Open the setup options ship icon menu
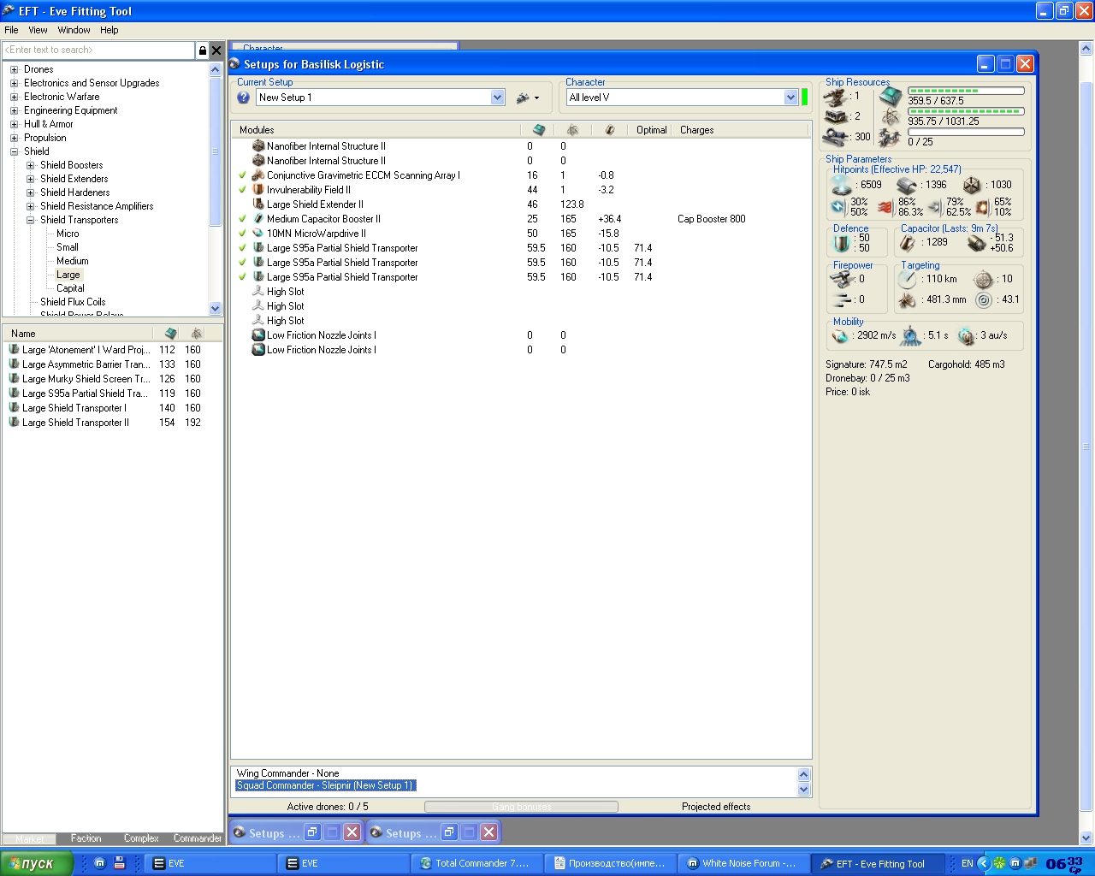Viewport: 1095px width, 876px height. coord(527,98)
